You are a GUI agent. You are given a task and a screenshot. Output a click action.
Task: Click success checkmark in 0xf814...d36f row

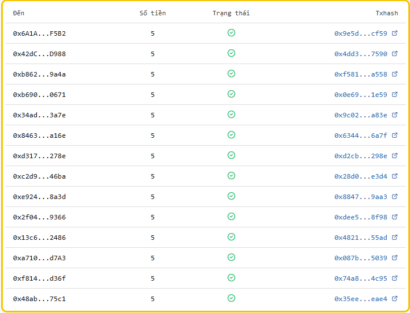(x=231, y=277)
